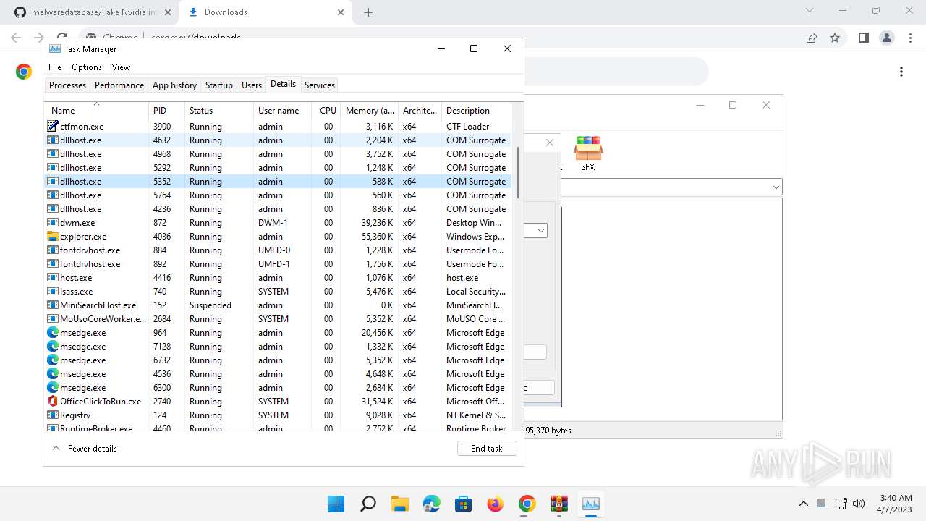Screen dimensions: 926x521
Task: Expand the WinRAR address bar dropdown
Action: point(776,187)
